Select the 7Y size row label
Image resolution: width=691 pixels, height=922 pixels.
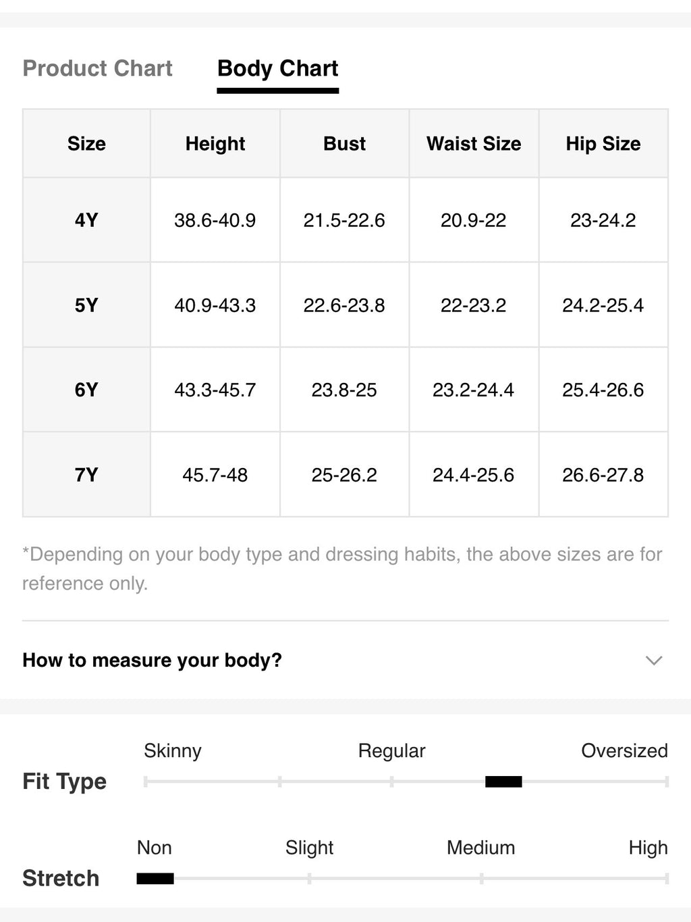[86, 475]
